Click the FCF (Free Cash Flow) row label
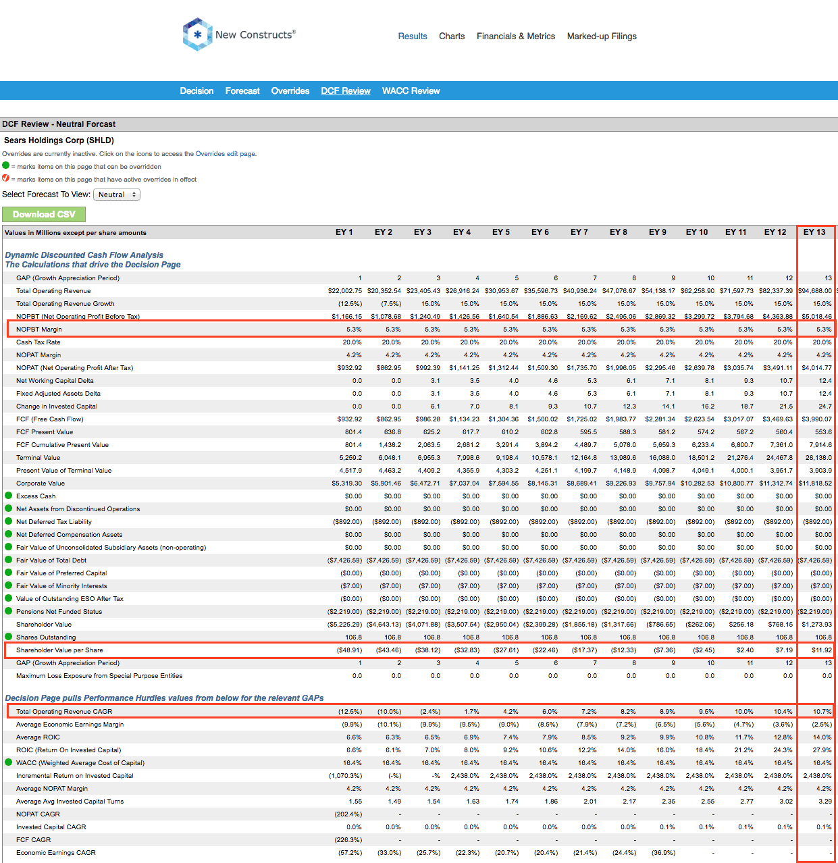Screen dimensions: 838x863 (x=50, y=419)
